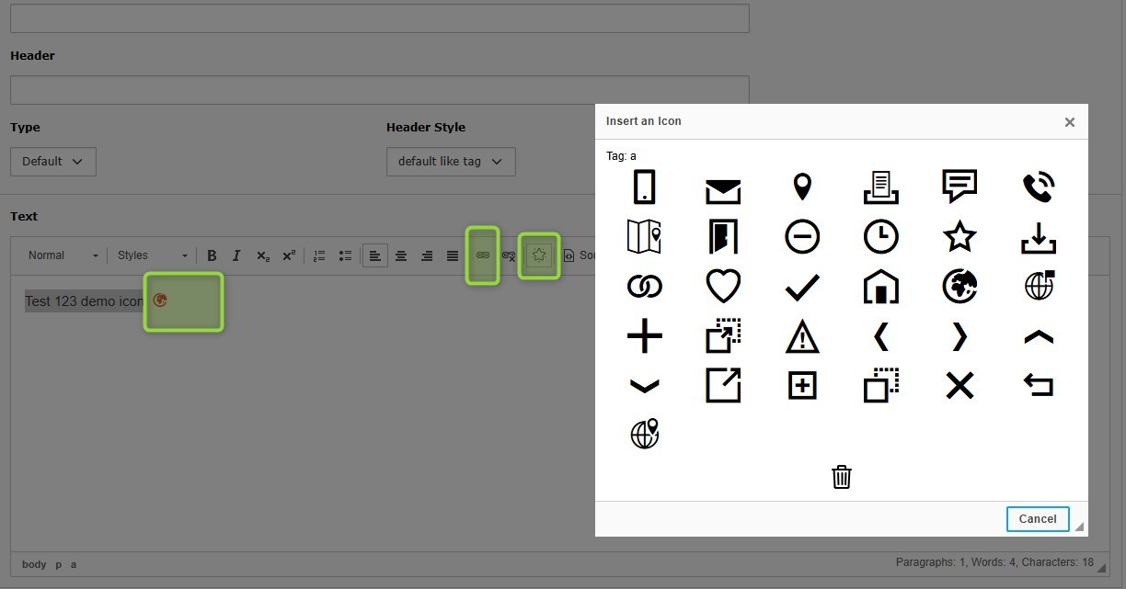Open the Styles dropdown in toolbar
Image resolution: width=1126 pixels, height=589 pixels.
pyautogui.click(x=153, y=255)
